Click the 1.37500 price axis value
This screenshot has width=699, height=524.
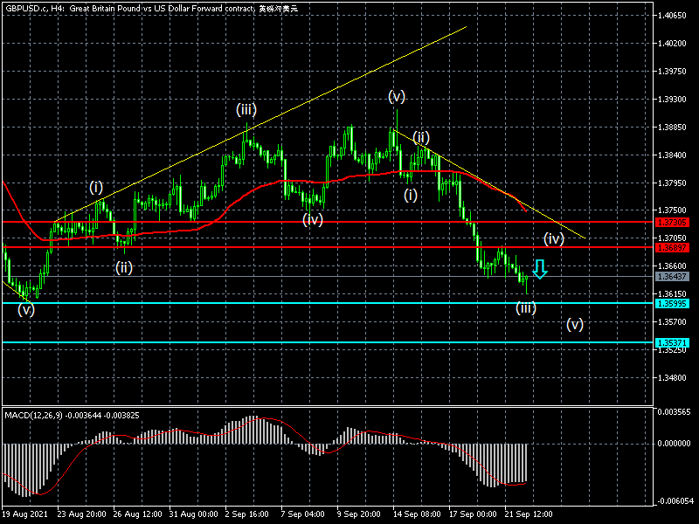pos(672,210)
